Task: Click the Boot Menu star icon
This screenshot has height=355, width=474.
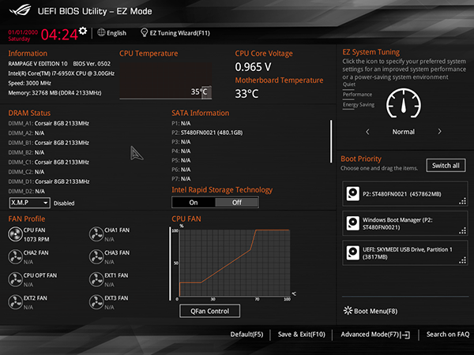Action: pos(348,311)
